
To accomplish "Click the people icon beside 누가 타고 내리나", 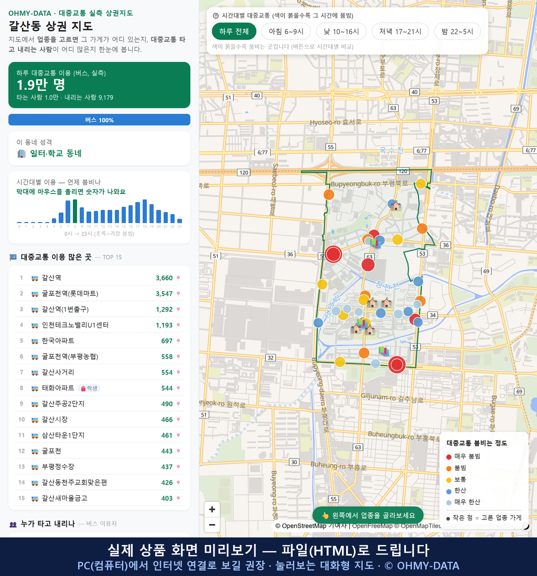I will click(x=13, y=524).
